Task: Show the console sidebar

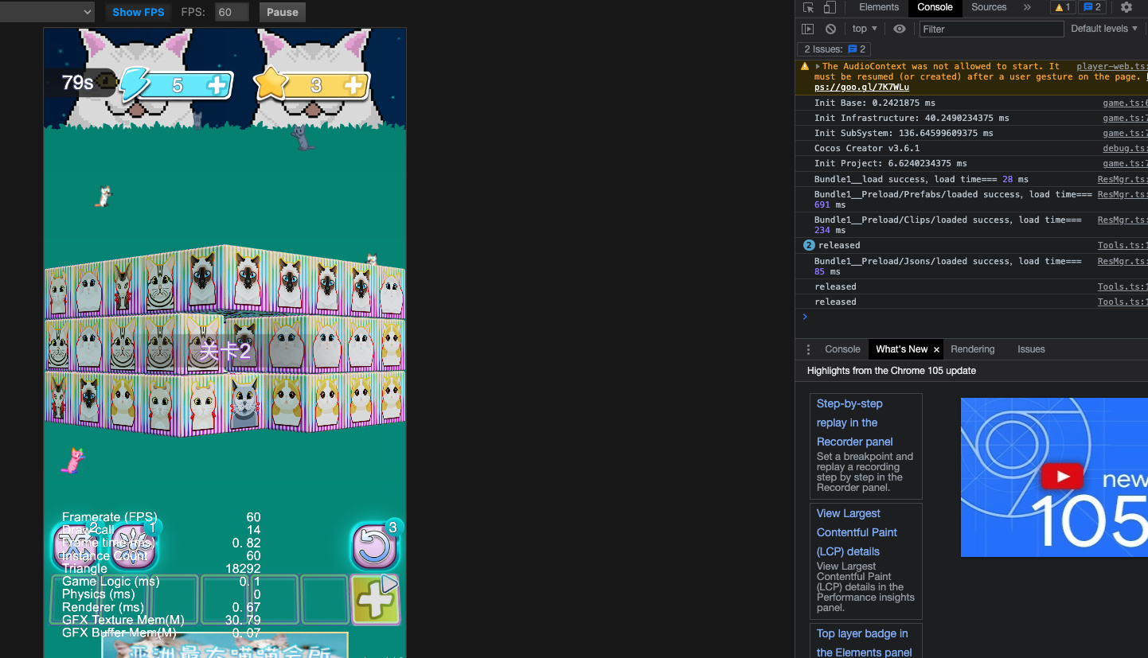Action: click(x=807, y=29)
